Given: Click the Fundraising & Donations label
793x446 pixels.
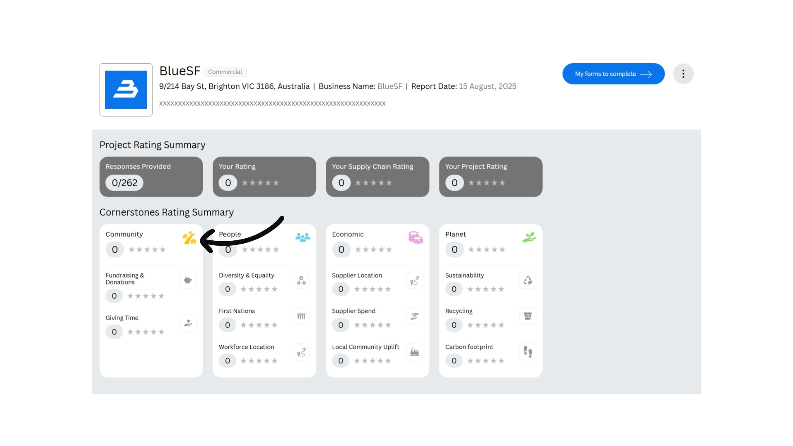Looking at the screenshot, I should click(125, 279).
